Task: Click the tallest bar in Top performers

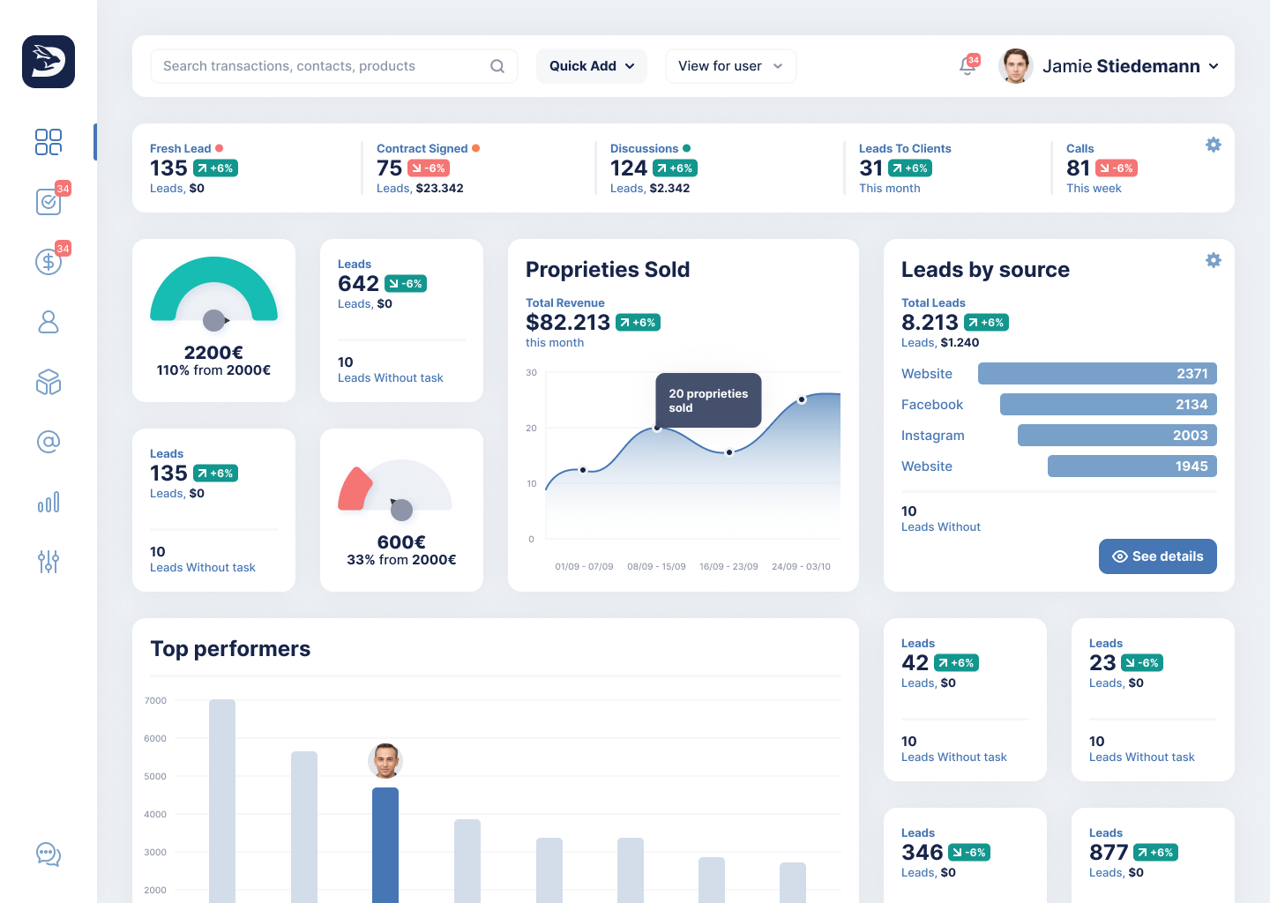Action: click(222, 801)
